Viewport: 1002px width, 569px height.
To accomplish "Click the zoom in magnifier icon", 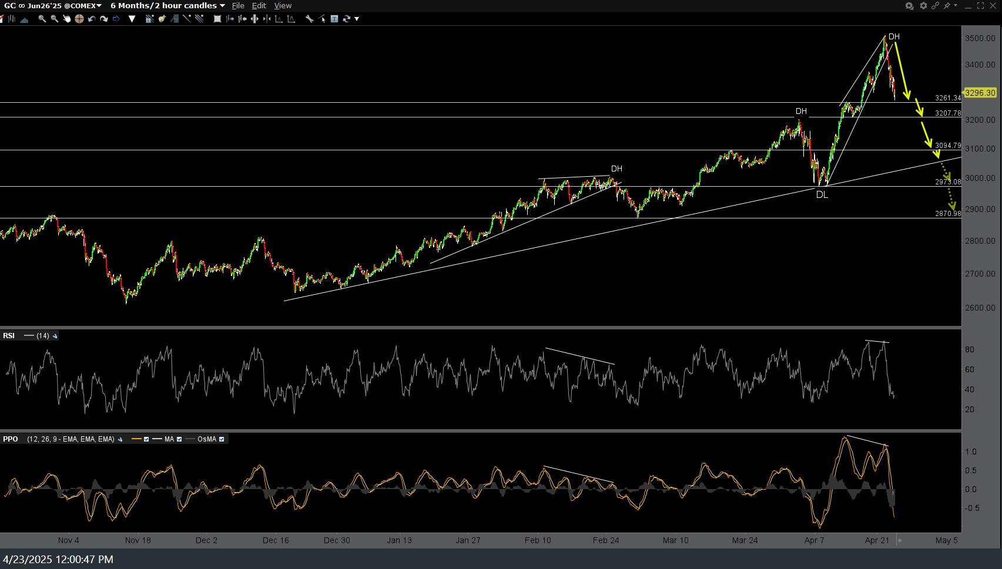I will pos(42,19).
